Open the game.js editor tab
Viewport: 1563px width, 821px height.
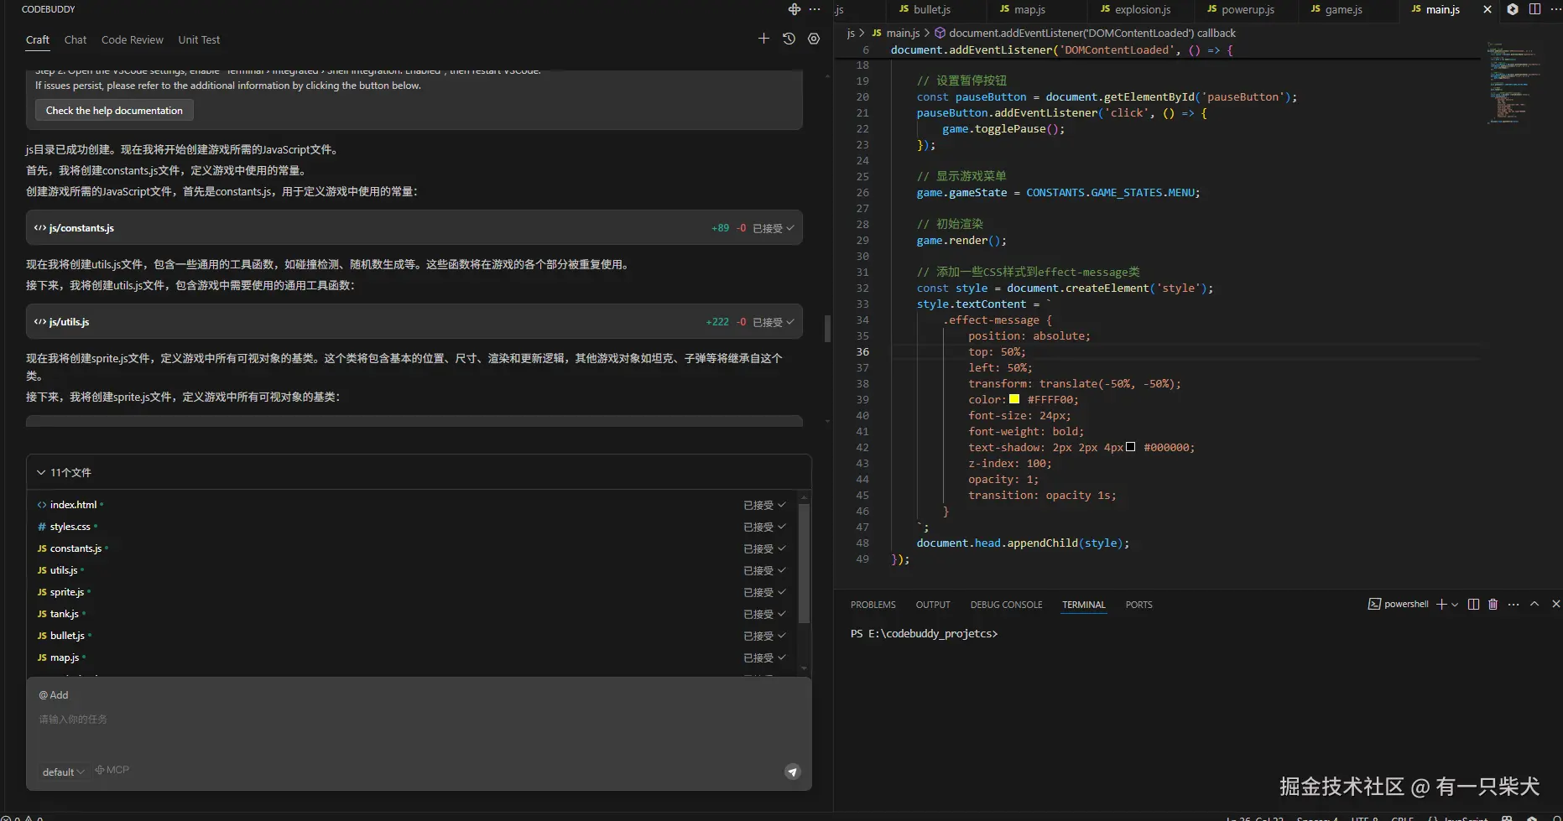click(1343, 9)
